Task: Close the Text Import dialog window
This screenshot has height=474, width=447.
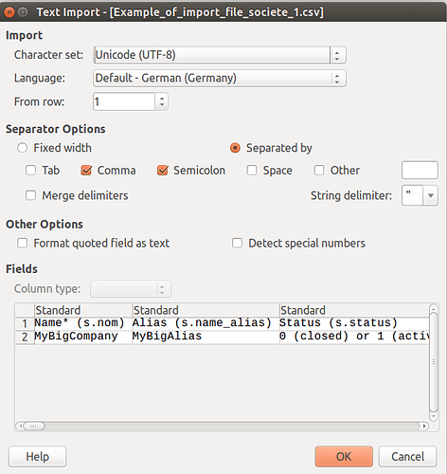Action: coord(9,12)
